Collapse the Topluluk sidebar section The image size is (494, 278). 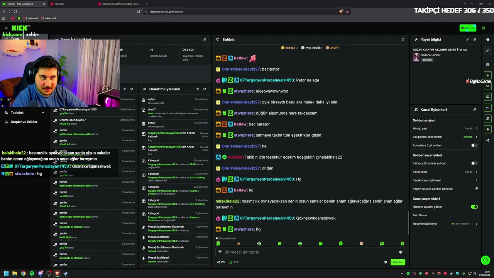[x=43, y=113]
